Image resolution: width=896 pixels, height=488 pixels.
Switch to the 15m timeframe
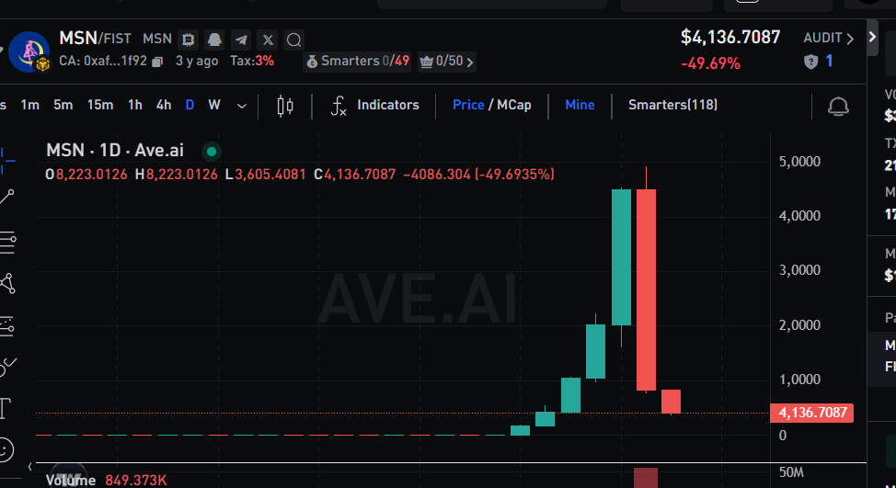(x=100, y=105)
